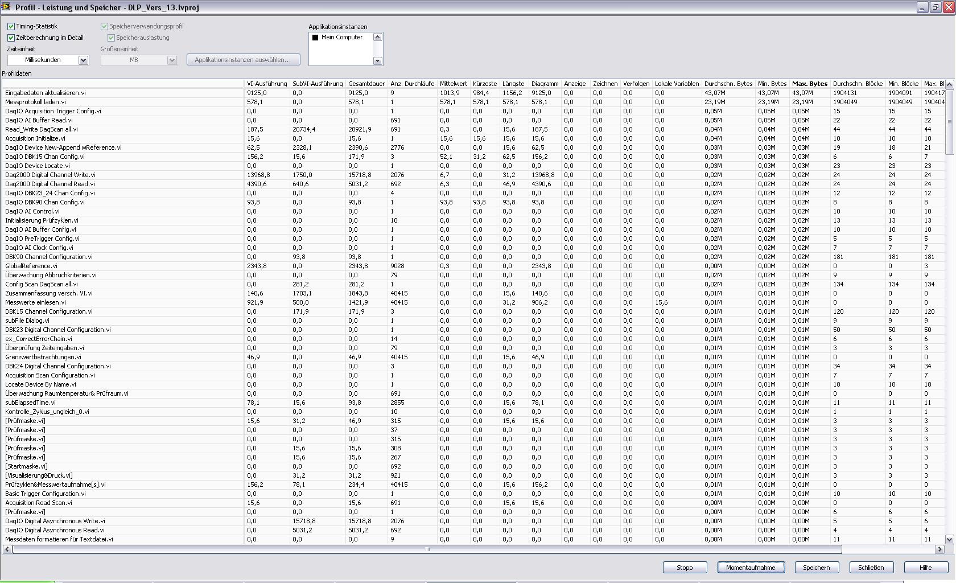Toggle the Speicherverwendungsprofil checkbox
This screenshot has width=956, height=583.
(x=104, y=26)
